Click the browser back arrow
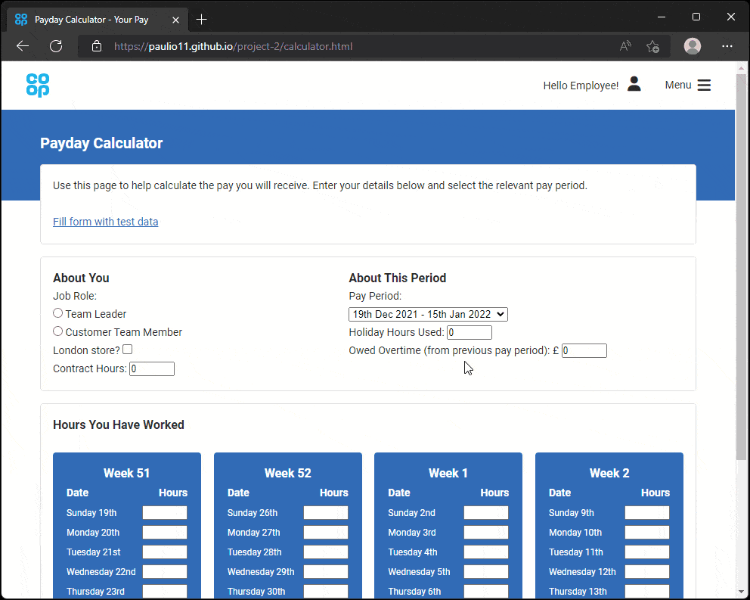750x600 pixels. click(x=23, y=46)
